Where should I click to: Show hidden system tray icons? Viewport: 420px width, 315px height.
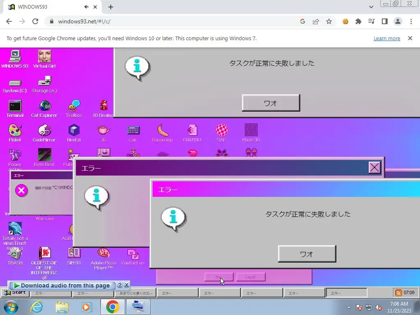tap(349, 307)
